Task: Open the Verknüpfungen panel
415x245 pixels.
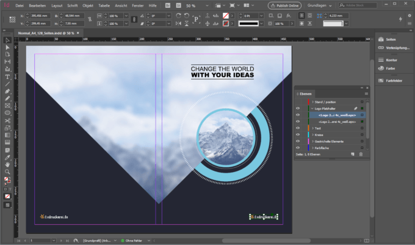Action: (x=394, y=48)
